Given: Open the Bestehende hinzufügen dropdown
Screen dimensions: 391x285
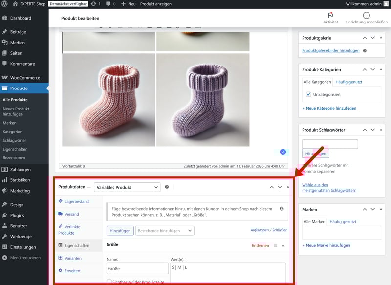Looking at the screenshot, I should (165, 230).
